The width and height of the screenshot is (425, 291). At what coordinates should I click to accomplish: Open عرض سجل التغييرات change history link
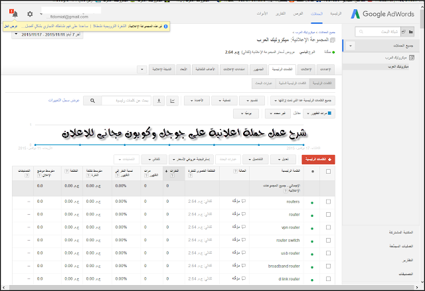coord(64,100)
